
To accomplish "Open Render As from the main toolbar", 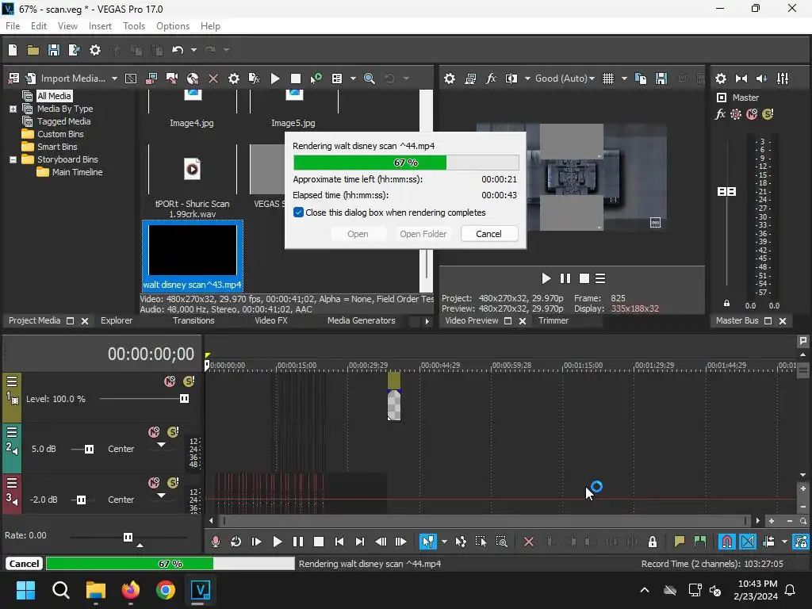I will pos(74,50).
